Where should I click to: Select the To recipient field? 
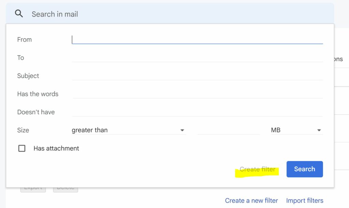tap(197, 57)
